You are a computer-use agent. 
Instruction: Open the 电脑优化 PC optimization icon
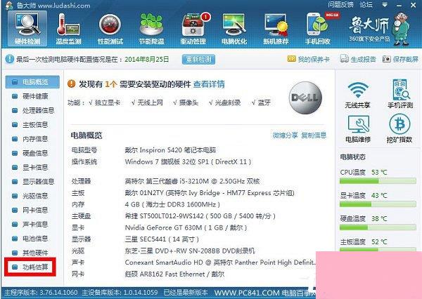point(234,29)
